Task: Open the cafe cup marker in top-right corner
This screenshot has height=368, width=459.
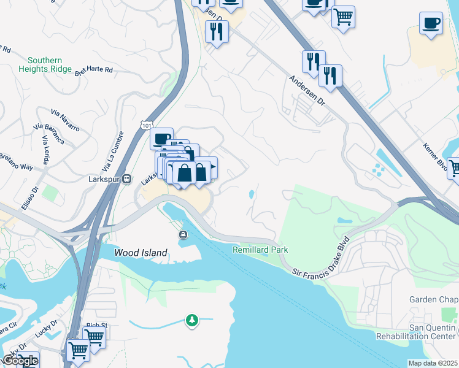Action: 431,24
